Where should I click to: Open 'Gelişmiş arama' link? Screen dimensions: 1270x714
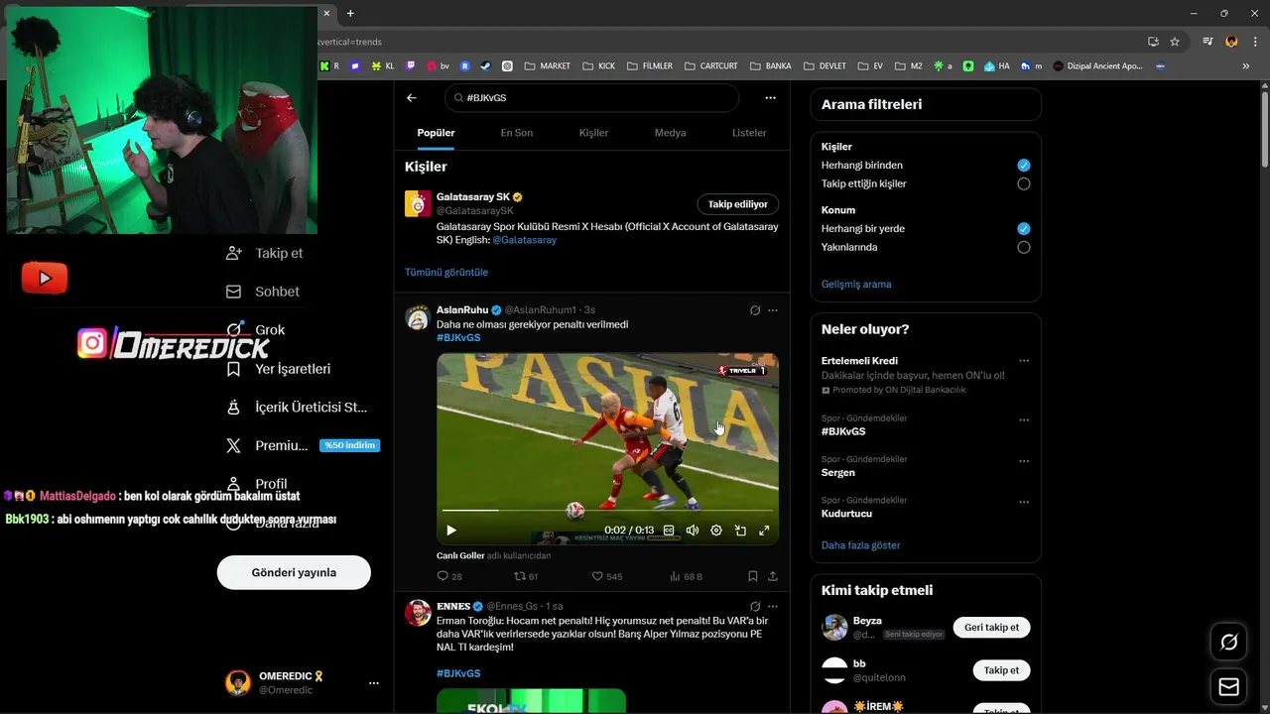856,284
